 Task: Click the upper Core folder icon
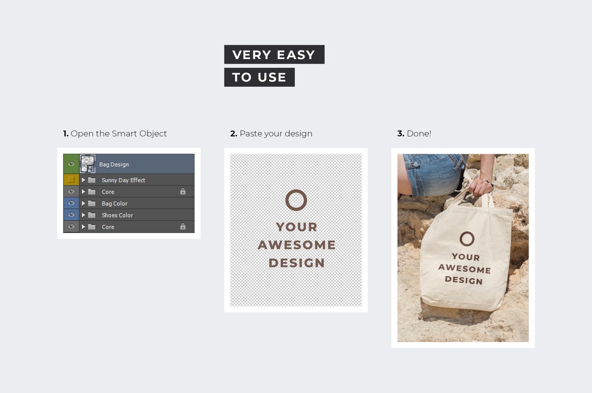click(x=92, y=192)
